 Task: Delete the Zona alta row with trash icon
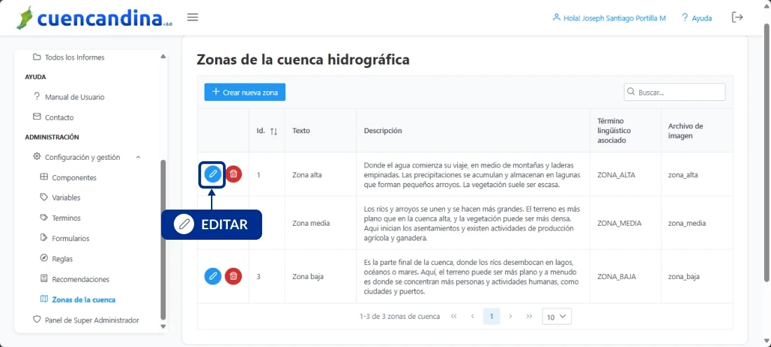pos(234,174)
